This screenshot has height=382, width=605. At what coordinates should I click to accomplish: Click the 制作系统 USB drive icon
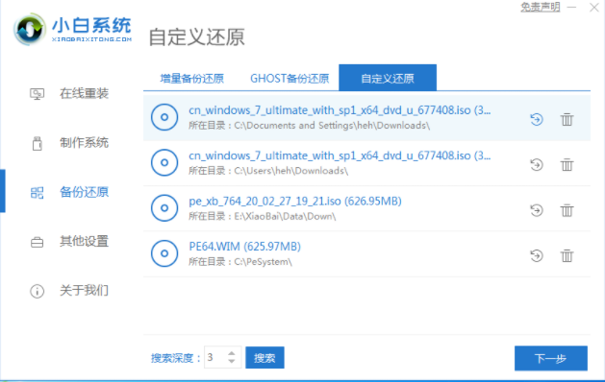38,143
